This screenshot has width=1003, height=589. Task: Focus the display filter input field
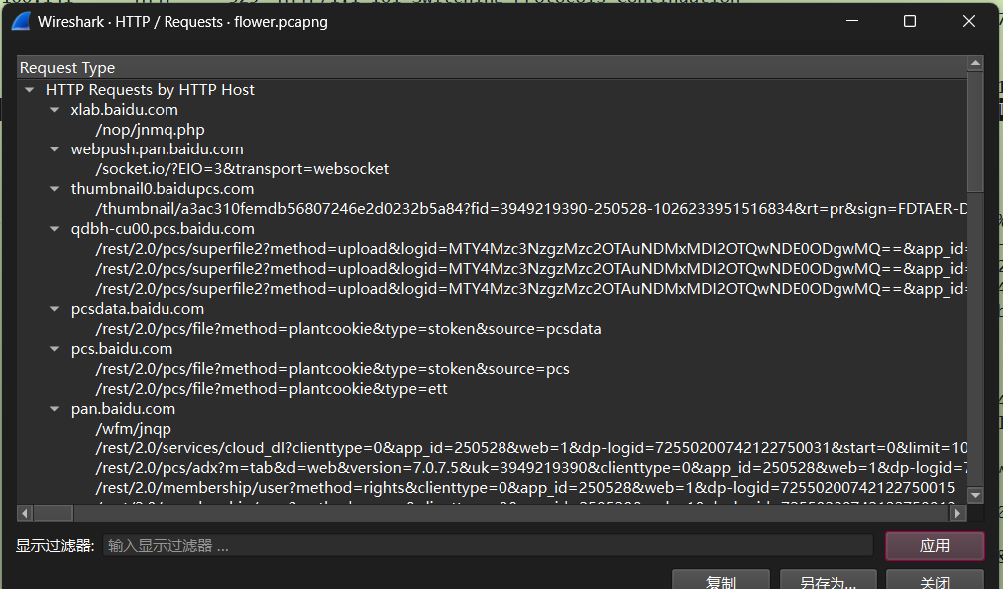(x=489, y=545)
